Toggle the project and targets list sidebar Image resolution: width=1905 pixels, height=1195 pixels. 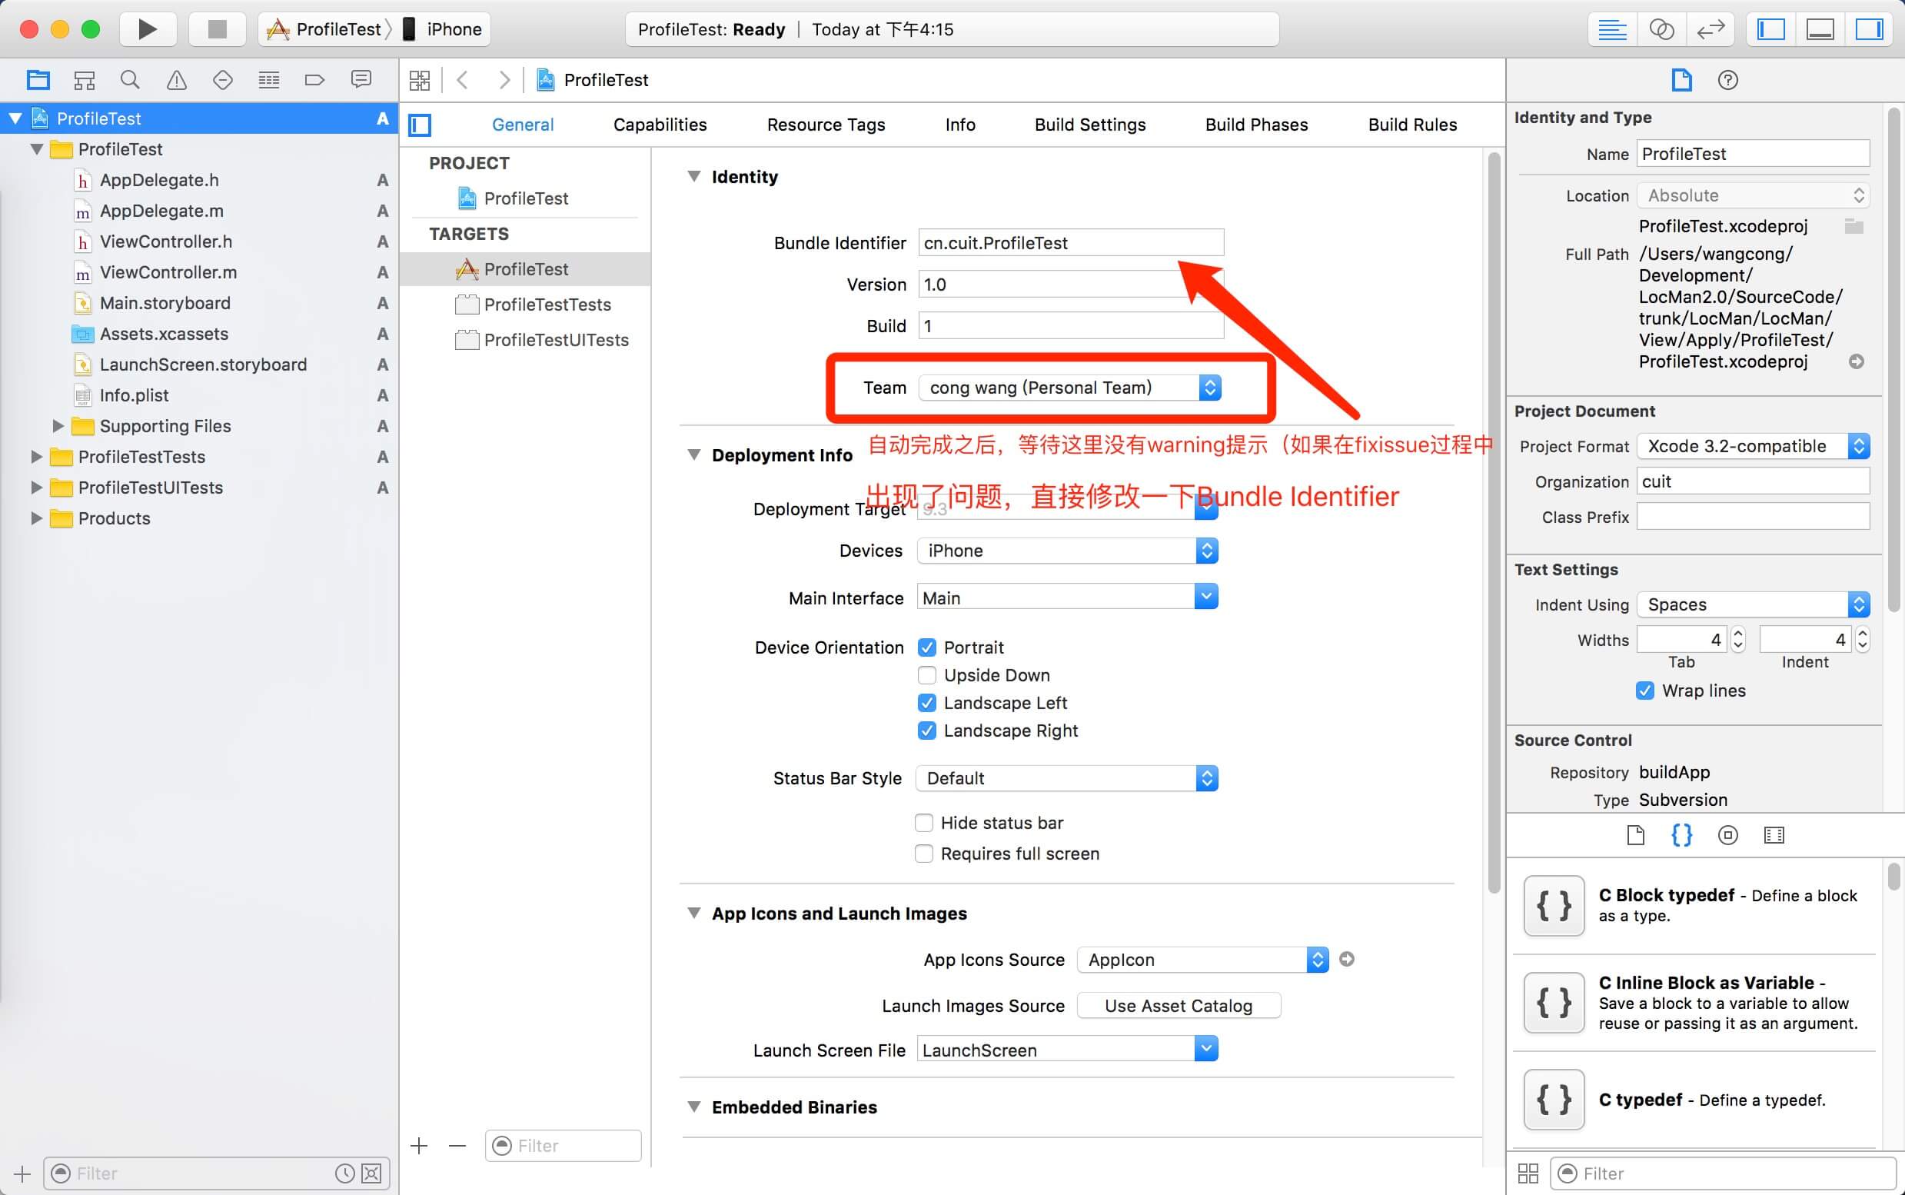coord(420,125)
